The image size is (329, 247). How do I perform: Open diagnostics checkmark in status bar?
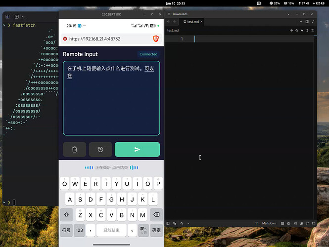pos(188,223)
